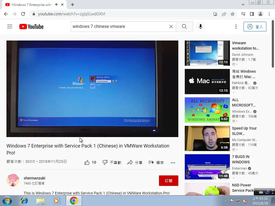Click the address bar URL
Screen dimensions: 275x206
coord(71,14)
